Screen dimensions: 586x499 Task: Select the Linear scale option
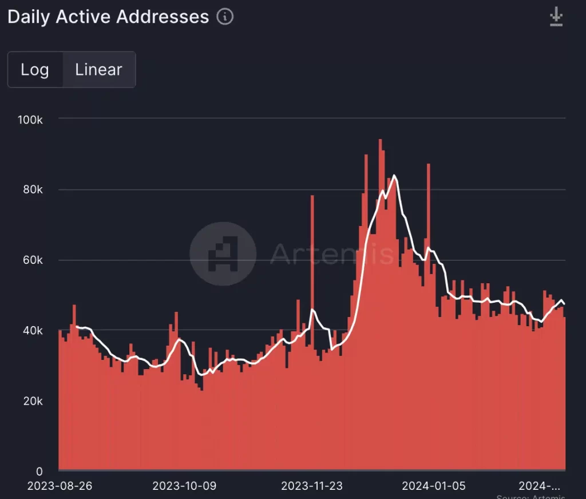coord(99,70)
